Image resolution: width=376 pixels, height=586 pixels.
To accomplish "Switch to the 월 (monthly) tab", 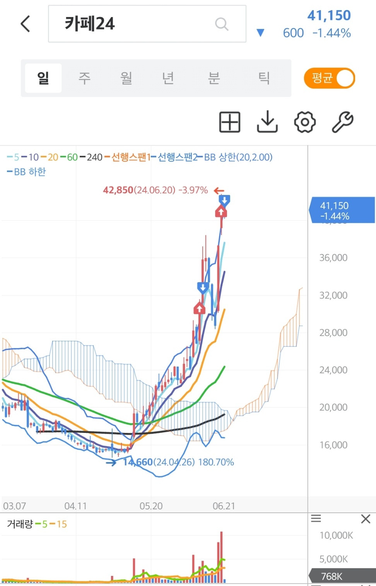I will click(x=126, y=78).
